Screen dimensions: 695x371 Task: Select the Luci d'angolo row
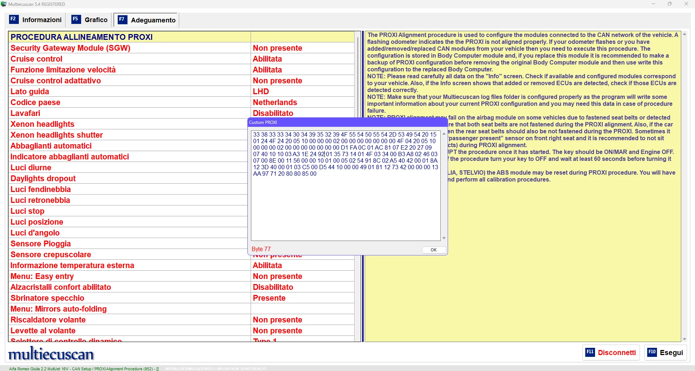pyautogui.click(x=128, y=233)
